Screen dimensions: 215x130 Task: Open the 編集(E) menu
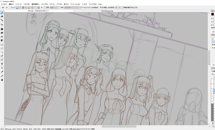pos(11,4)
